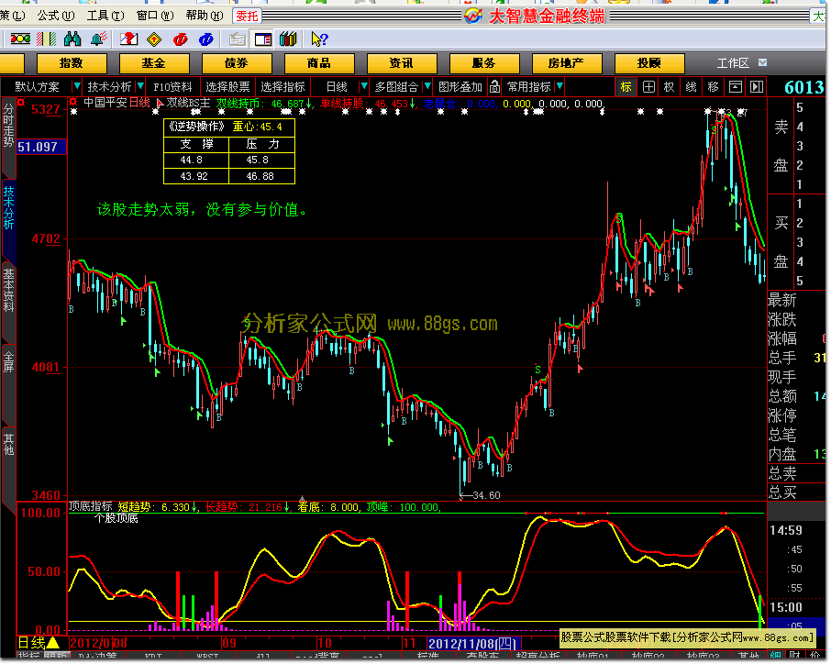Image resolution: width=831 pixels, height=664 pixels.
Task: Click the 基金 button
Action: [x=154, y=63]
